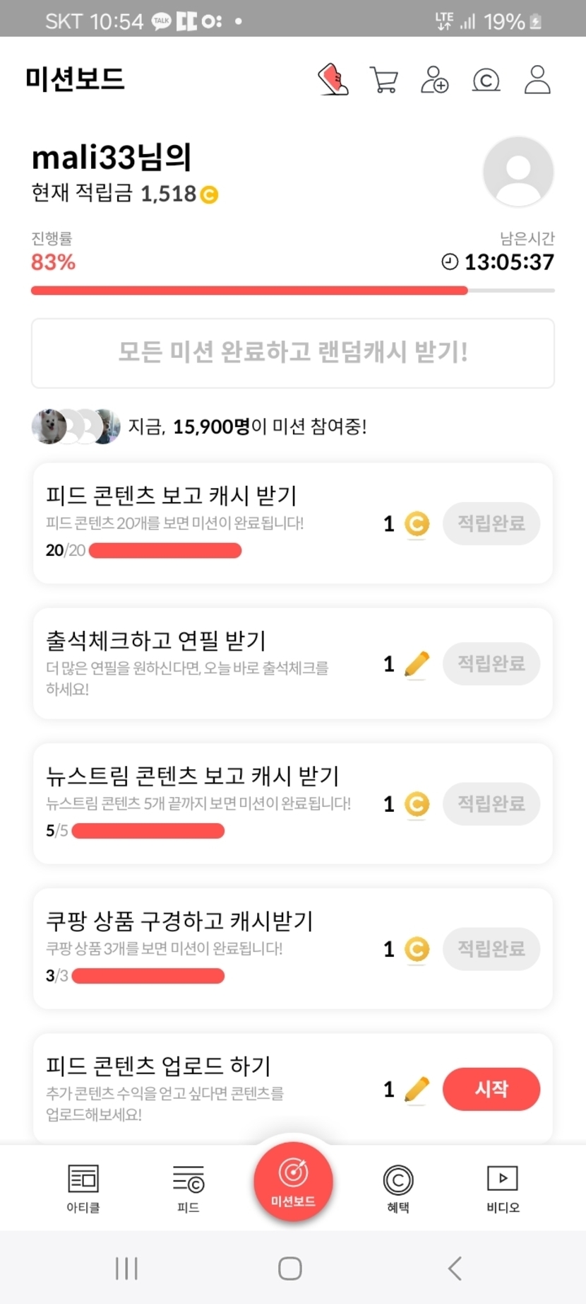Open my account profile icon
Screen dimensions: 586x1304
537,80
